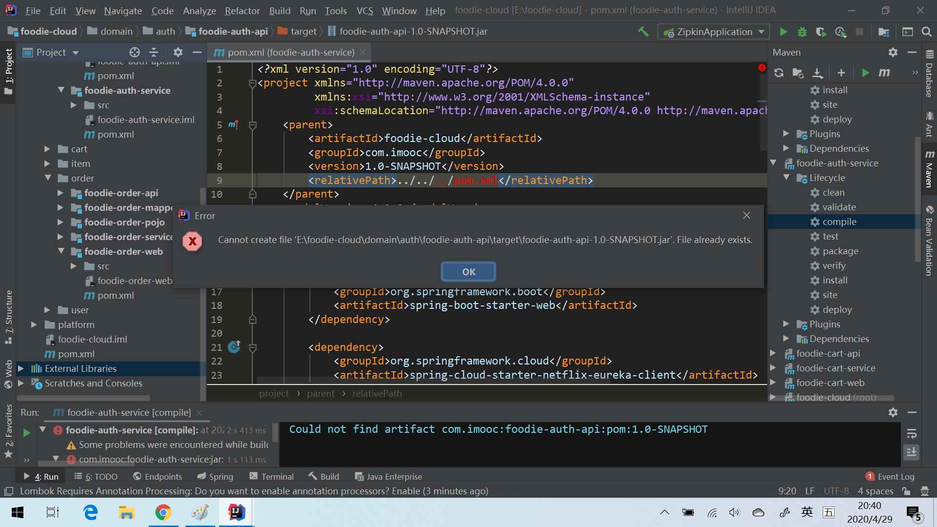Open the Endpoints tool window
937x527 pixels.
coord(157,477)
